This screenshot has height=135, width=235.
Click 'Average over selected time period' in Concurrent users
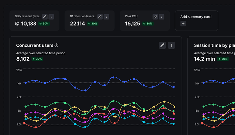click(x=41, y=53)
